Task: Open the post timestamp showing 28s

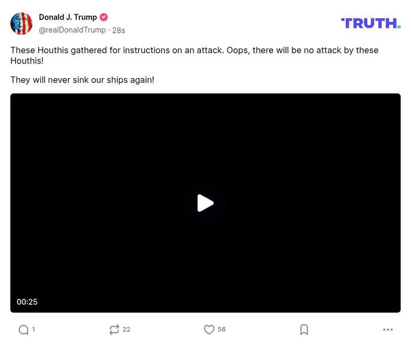Action: tap(118, 29)
